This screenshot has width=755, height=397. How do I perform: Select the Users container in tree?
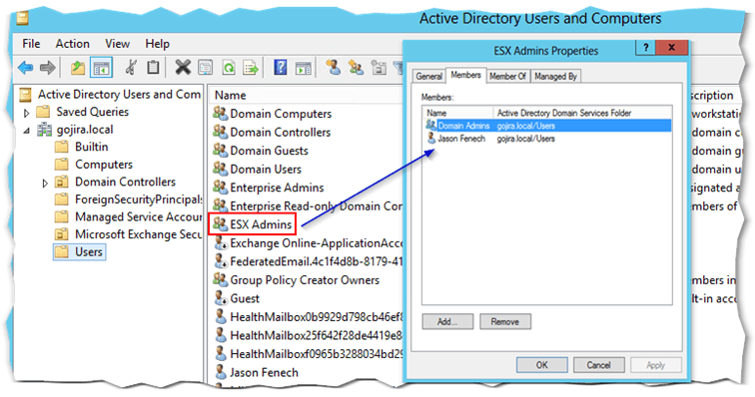pos(80,251)
